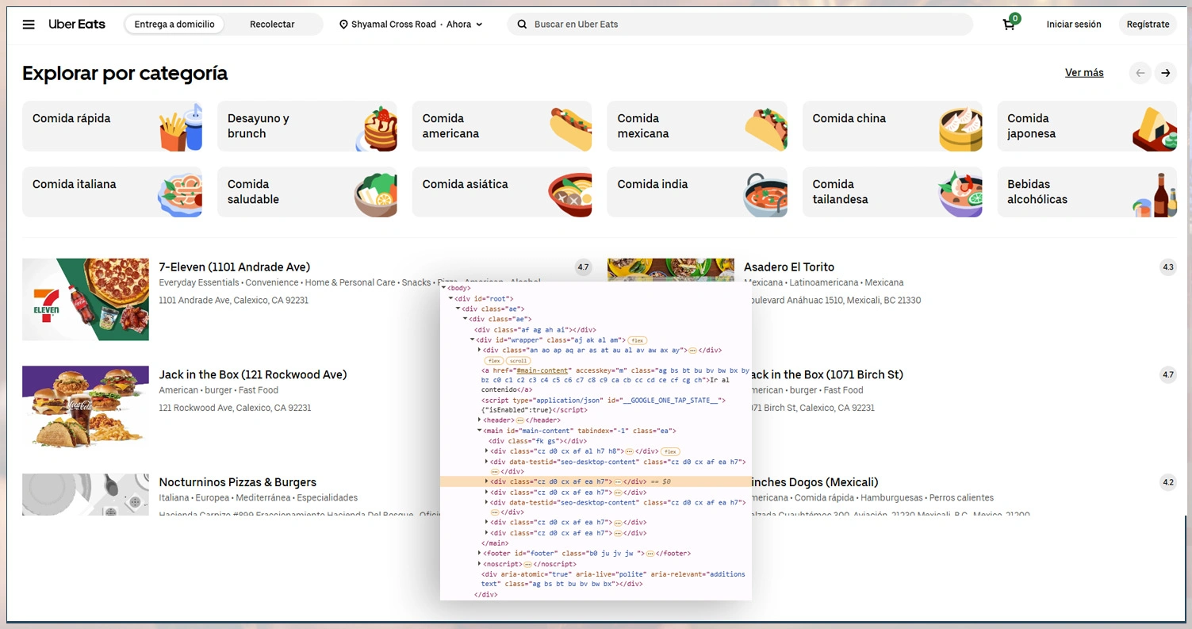Viewport: 1192px width, 629px height.
Task: Select the Desayuno y brunch pancake icon
Action: 376,128
